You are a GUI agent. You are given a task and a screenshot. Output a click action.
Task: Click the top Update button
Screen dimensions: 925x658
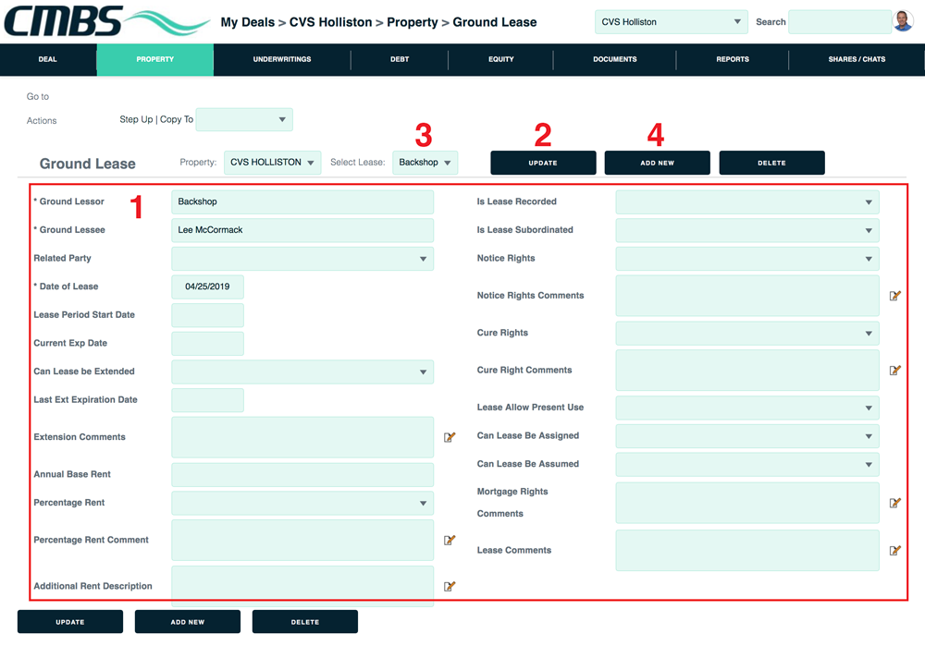543,163
